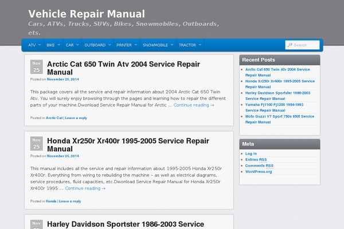
Task: Expand the SNOWMOBILE menu dropdown arrow
Action: coord(172,45)
